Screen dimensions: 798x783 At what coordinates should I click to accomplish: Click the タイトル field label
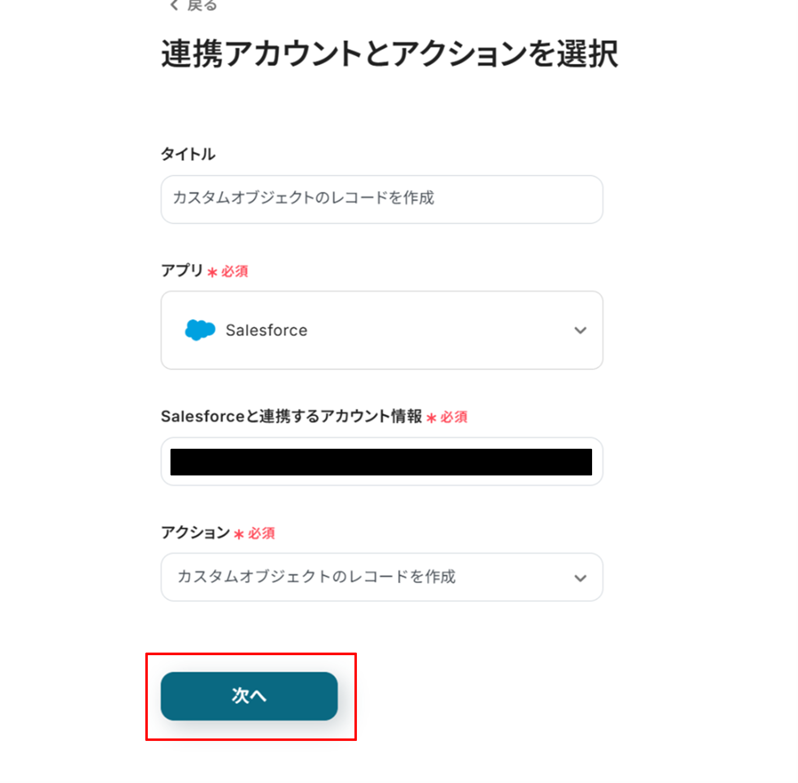[188, 154]
